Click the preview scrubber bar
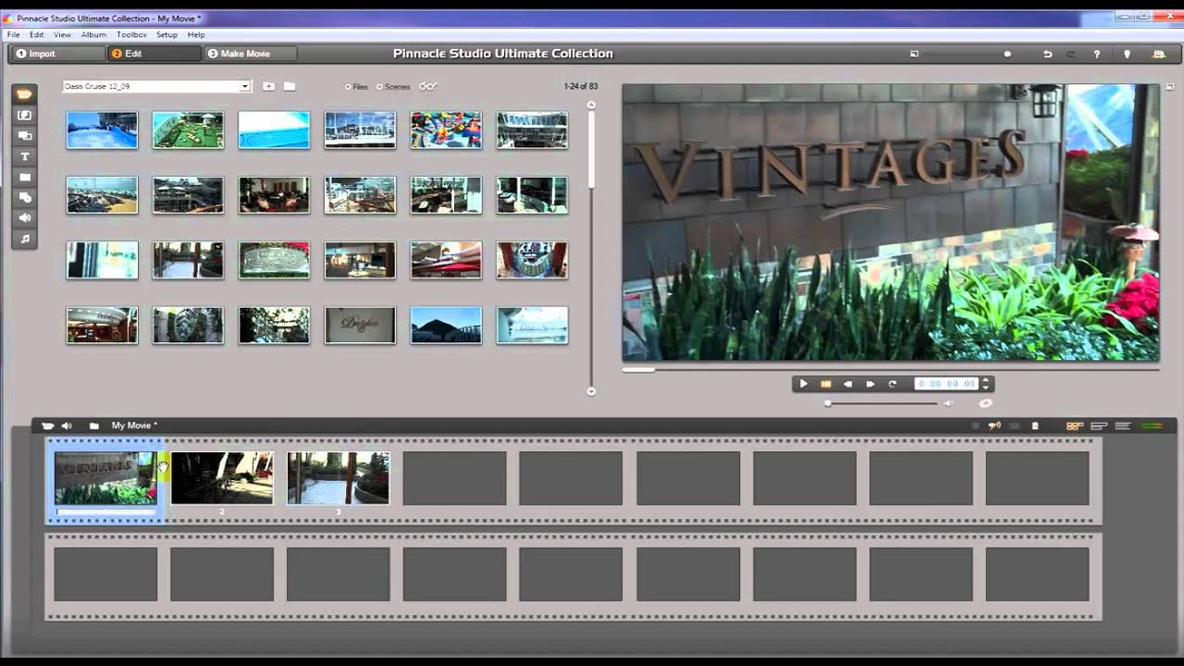Viewport: 1184px width, 666px height. (891, 369)
